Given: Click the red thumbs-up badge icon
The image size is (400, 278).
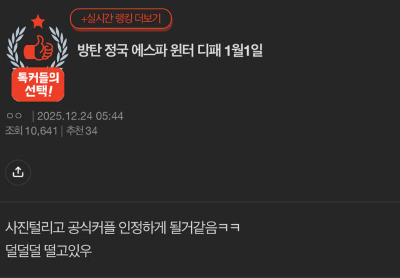Looking at the screenshot, I should pyautogui.click(x=38, y=48).
